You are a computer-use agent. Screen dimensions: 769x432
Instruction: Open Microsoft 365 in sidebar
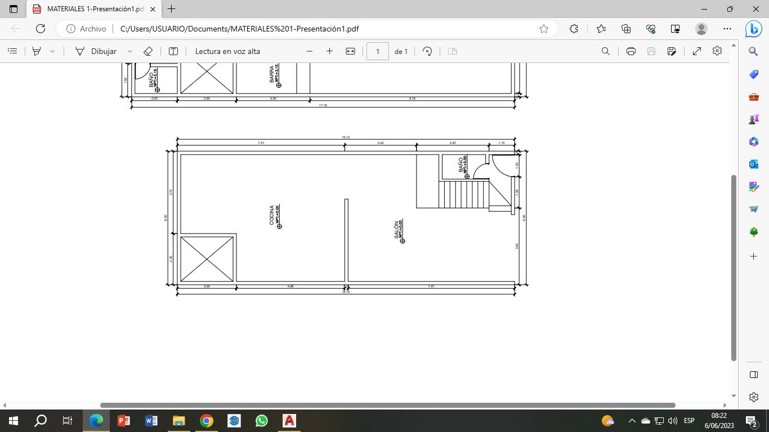pyautogui.click(x=754, y=142)
